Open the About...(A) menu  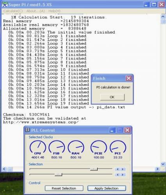pyautogui.click(x=36, y=11)
